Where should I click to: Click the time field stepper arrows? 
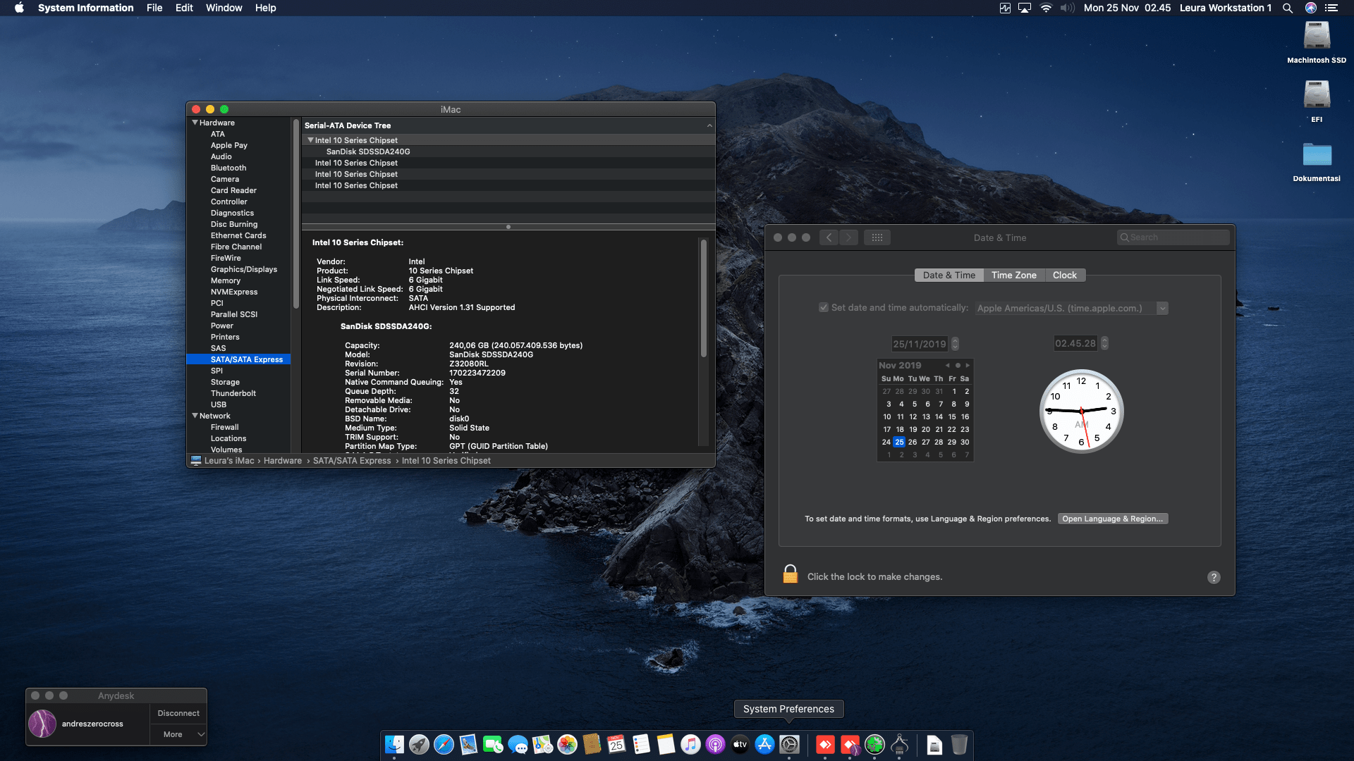tap(1104, 343)
